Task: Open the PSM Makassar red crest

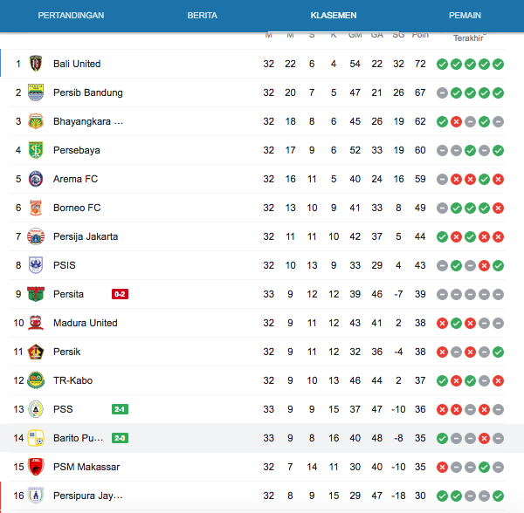Action: (x=36, y=467)
